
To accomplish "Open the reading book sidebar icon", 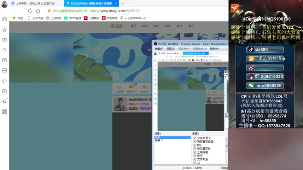I will [5, 40].
